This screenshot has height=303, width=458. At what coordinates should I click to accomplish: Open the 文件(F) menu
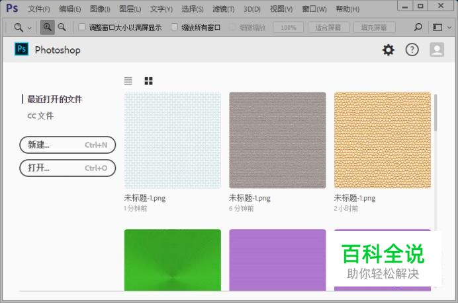click(39, 9)
